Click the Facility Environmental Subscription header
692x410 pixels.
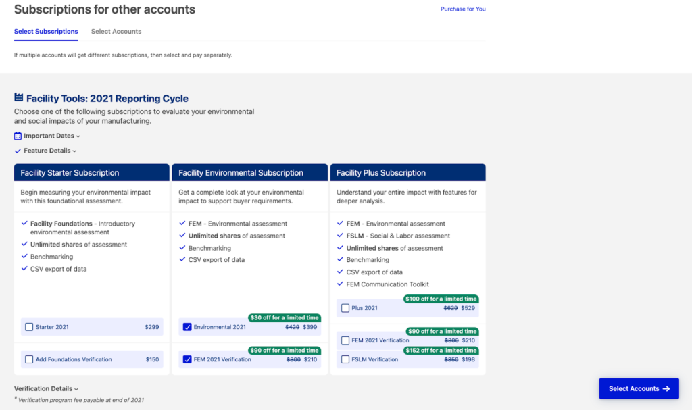click(250, 172)
